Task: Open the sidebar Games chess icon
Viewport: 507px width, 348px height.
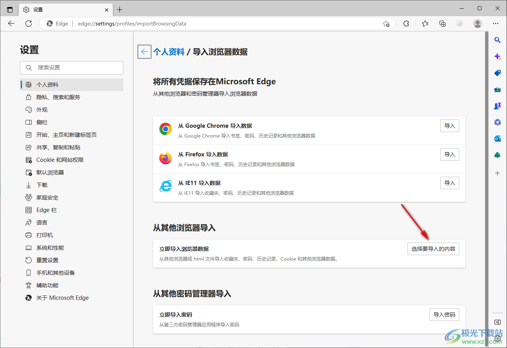Action: (498, 106)
